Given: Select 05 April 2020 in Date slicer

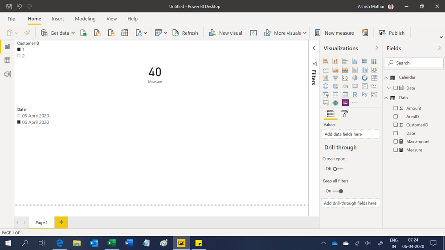Looking at the screenshot, I should point(19,116).
